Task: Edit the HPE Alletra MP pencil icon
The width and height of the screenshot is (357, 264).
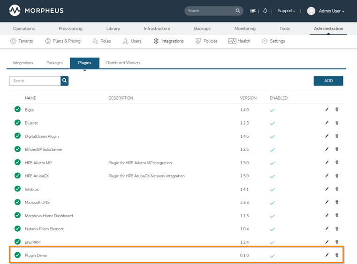Action: 327,162
